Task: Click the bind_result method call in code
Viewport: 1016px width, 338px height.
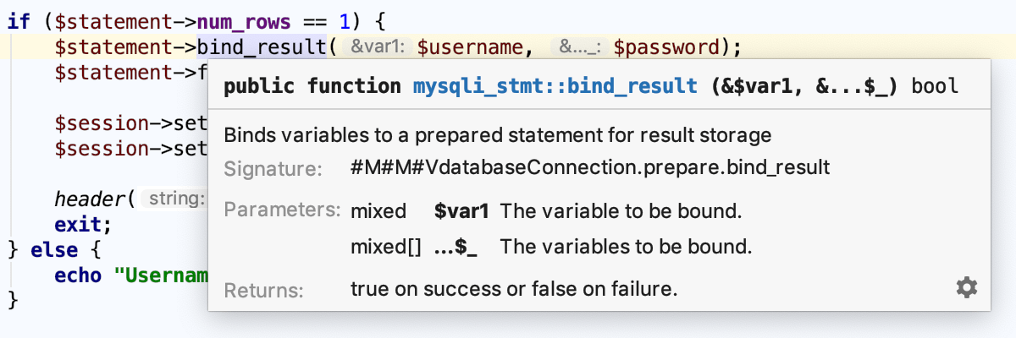Action: [x=262, y=47]
